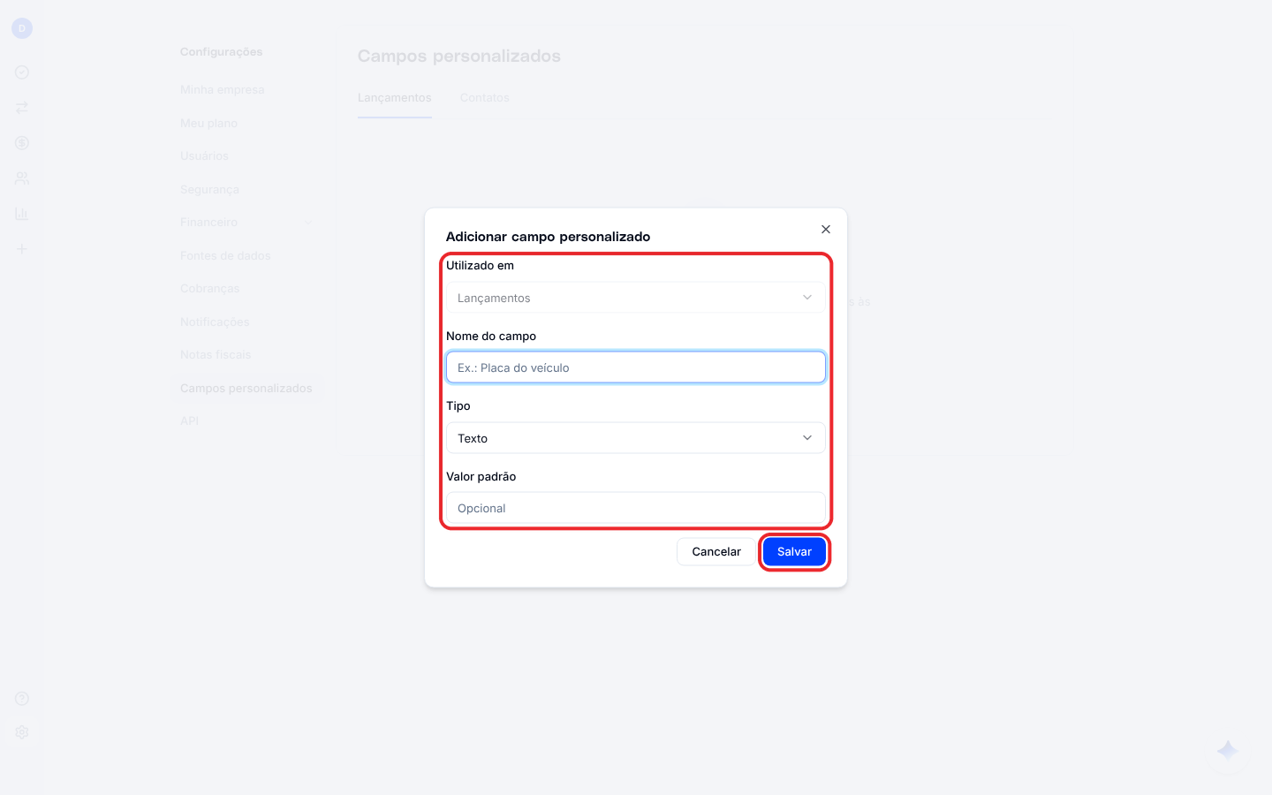The height and width of the screenshot is (795, 1272).
Task: Open the dollar coin icon in sidebar
Action: click(22, 143)
